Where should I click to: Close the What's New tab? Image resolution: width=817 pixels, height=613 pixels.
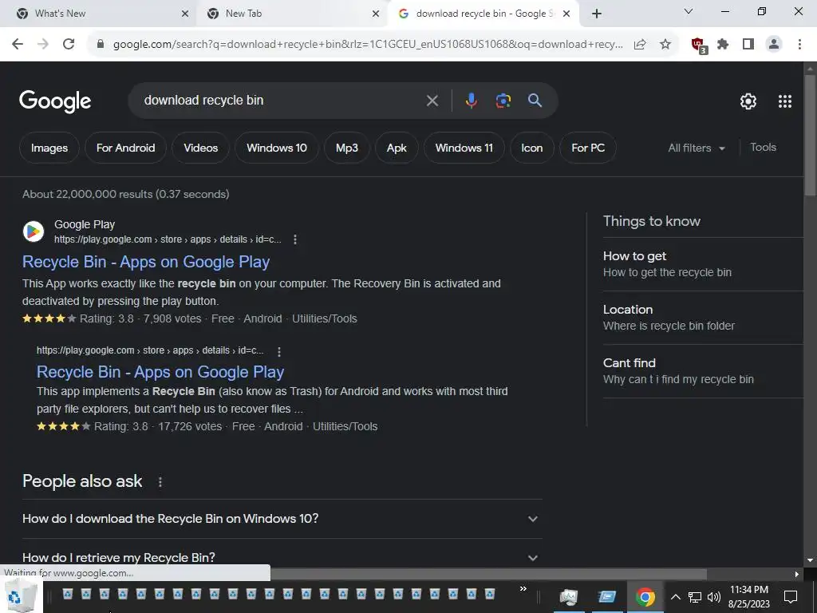pyautogui.click(x=185, y=14)
